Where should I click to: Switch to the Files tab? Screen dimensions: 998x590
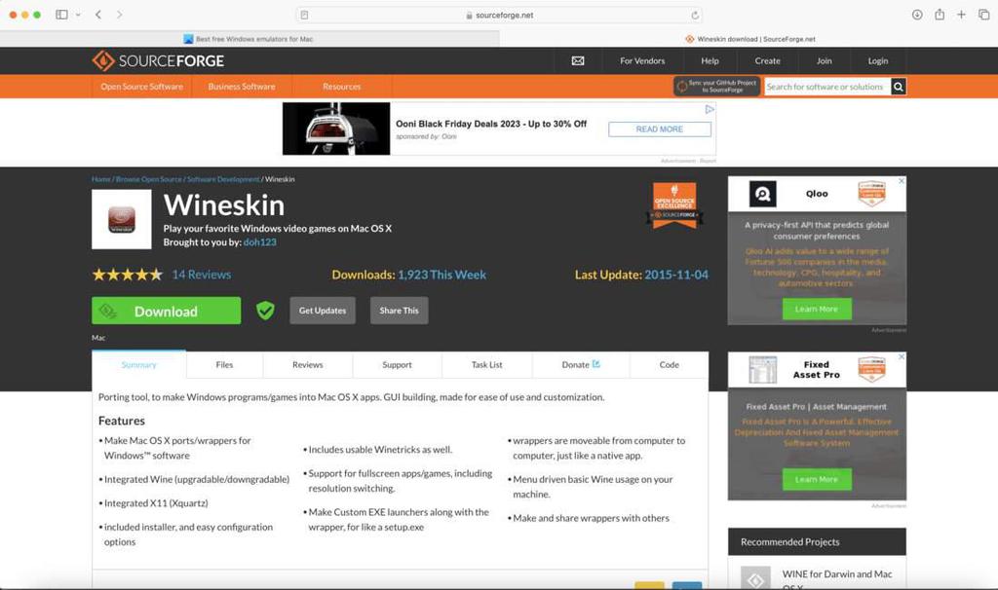pyautogui.click(x=224, y=365)
